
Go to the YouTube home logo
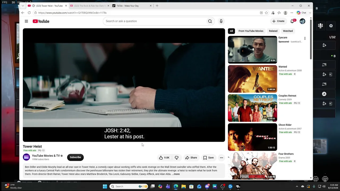41,21
